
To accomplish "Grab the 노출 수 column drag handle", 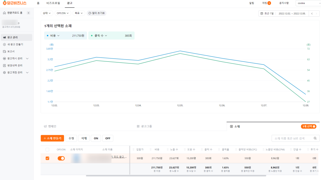I will coord(168,149).
